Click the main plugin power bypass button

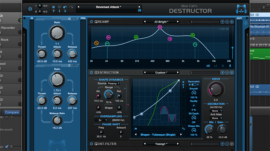coord(30,9)
